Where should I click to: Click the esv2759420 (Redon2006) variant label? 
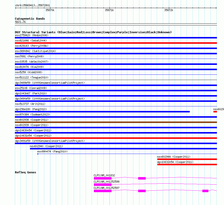(32, 35)
